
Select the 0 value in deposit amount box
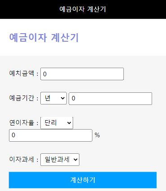pos(45,74)
